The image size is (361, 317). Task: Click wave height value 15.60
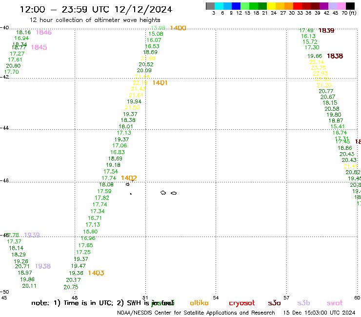(90, 232)
